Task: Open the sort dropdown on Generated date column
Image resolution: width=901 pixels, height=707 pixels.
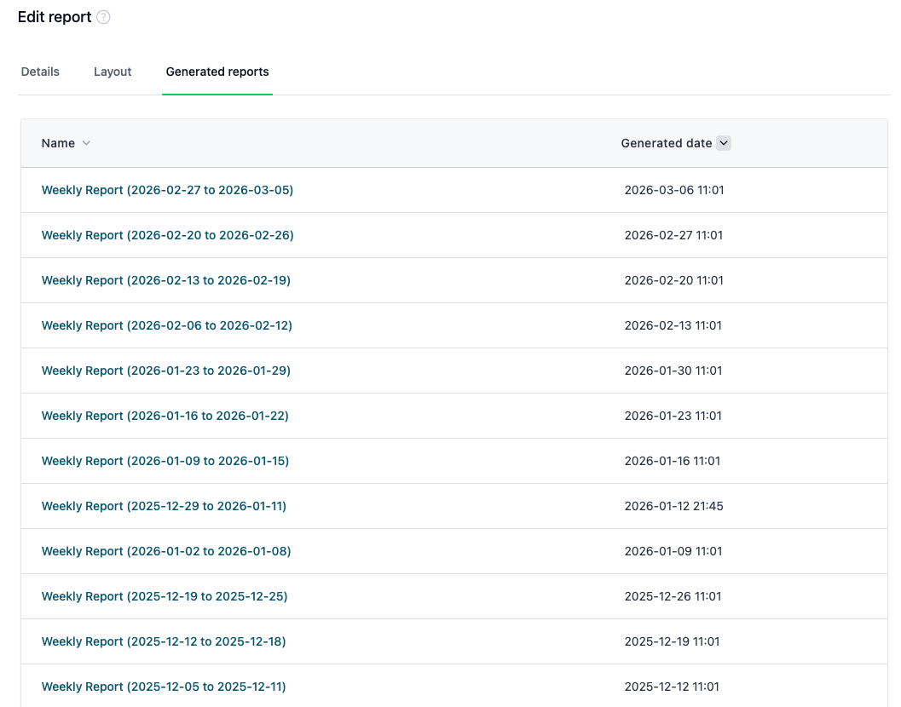Action: pyautogui.click(x=723, y=143)
